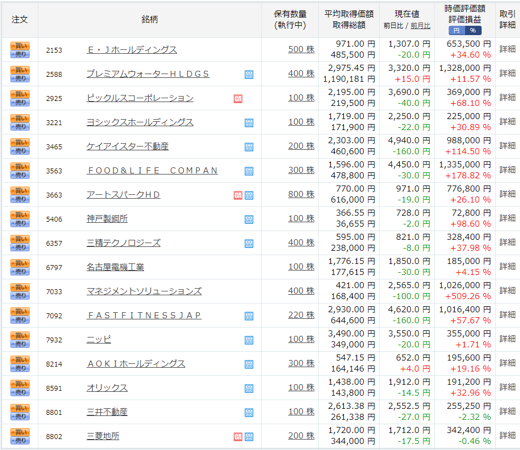520x450 pixels.
Task: Select current price 4,940.0 円
Action: [x=409, y=140]
